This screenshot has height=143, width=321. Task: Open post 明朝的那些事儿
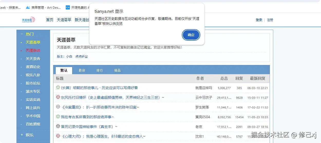tap(99, 88)
